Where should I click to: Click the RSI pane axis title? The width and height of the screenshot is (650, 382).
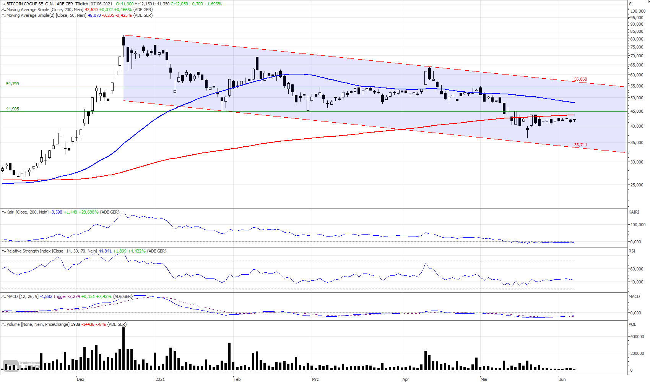coord(632,251)
